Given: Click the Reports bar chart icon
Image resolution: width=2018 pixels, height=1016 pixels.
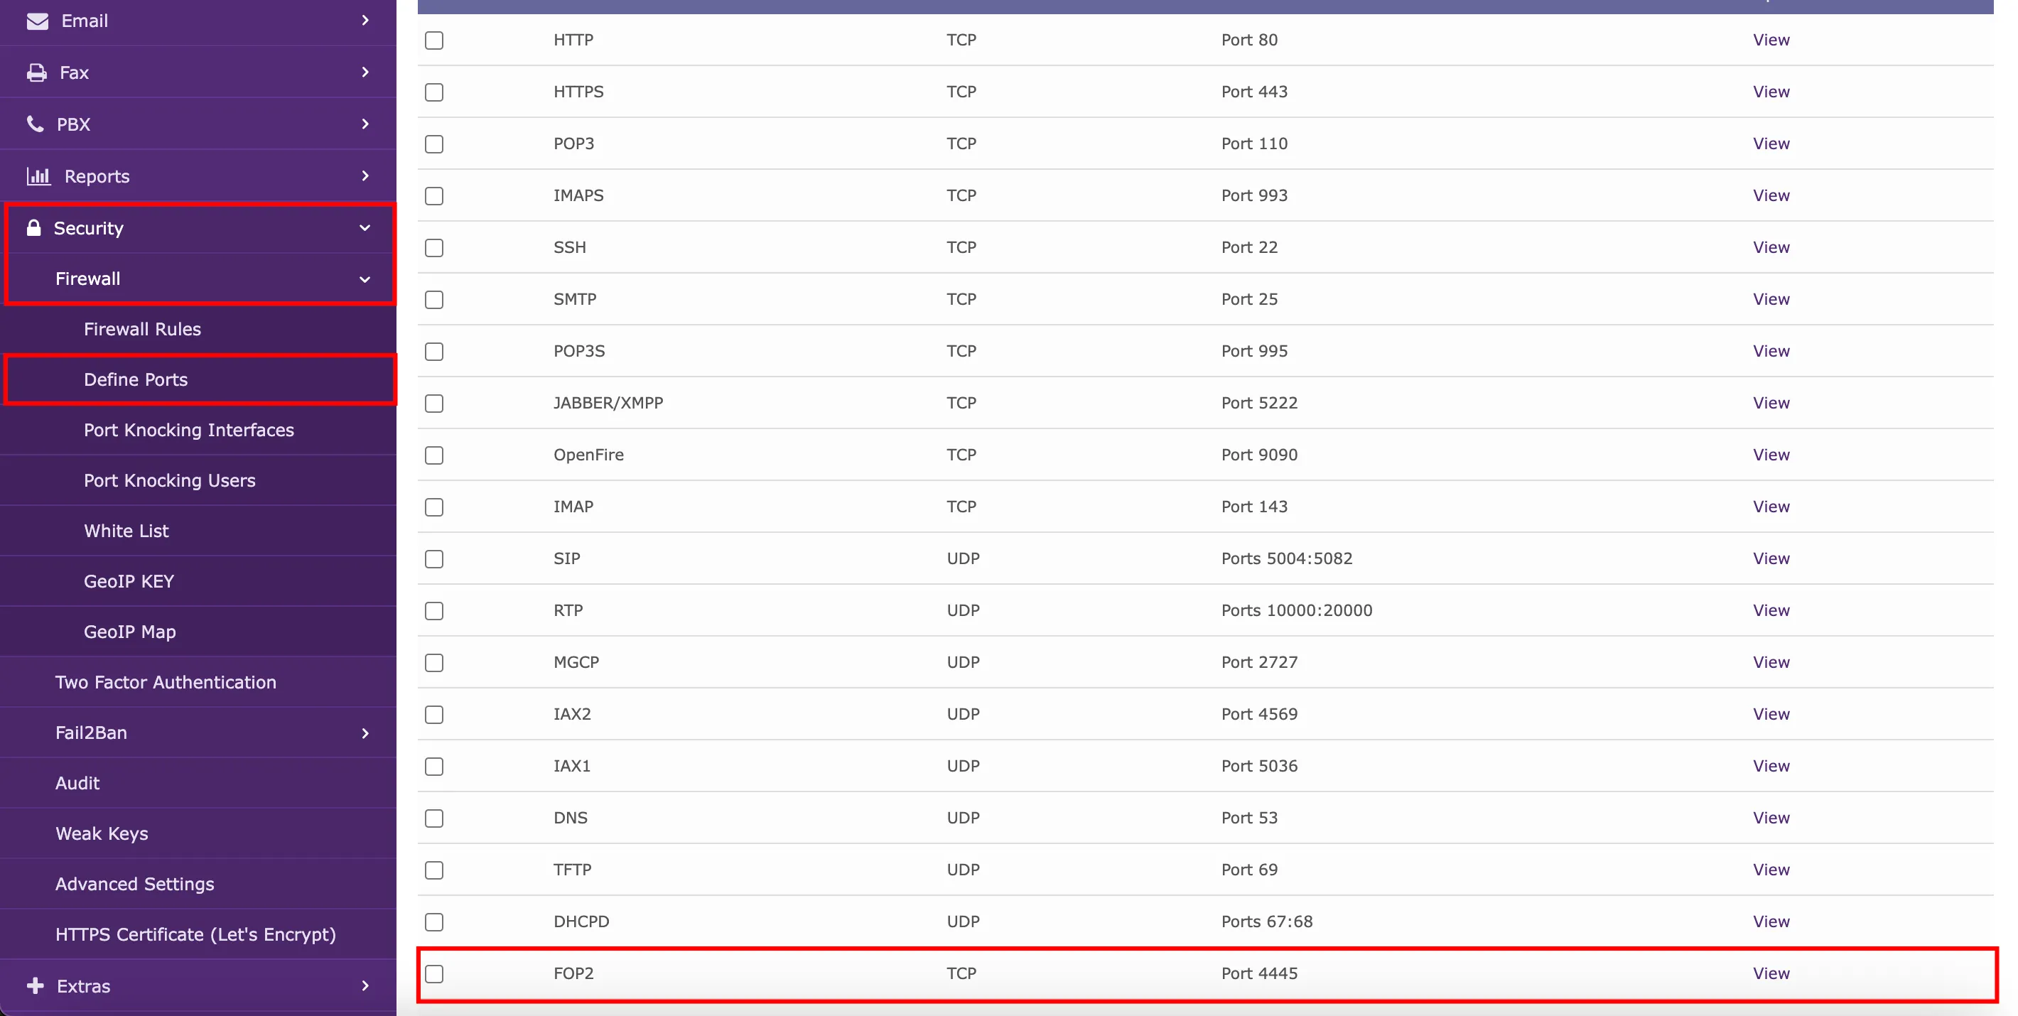Looking at the screenshot, I should (x=38, y=176).
